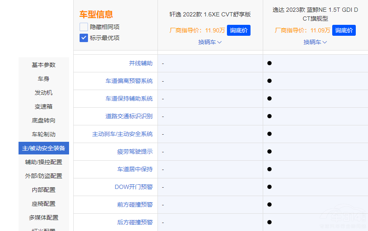Screen dimensions: 368x231
Task: Jump to 车身 section in sidebar
Action: (43, 79)
